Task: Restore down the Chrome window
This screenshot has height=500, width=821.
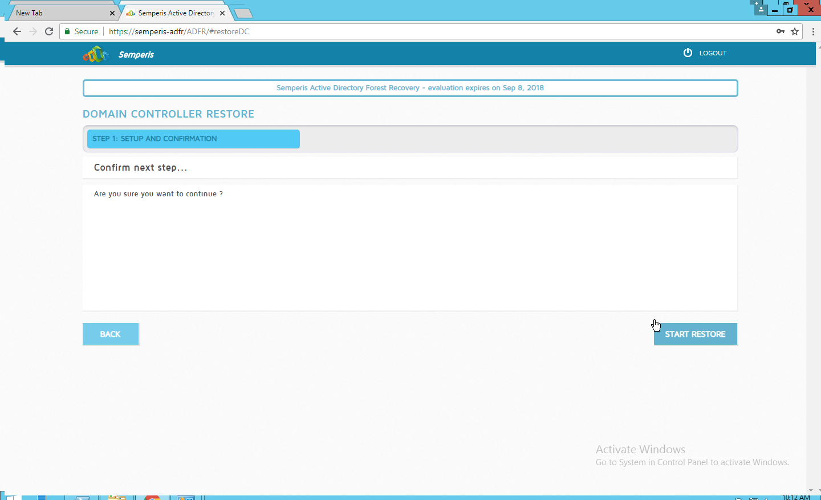Action: [790, 9]
